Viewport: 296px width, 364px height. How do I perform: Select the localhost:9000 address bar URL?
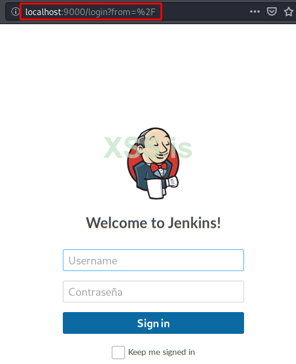(91, 11)
